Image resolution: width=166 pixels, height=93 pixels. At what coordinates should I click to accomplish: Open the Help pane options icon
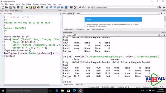click(165, 13)
